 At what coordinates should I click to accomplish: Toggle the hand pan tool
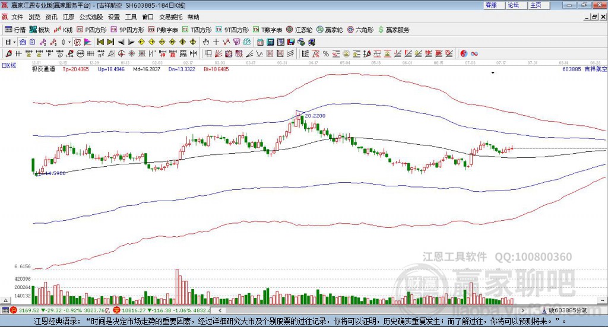206,42
